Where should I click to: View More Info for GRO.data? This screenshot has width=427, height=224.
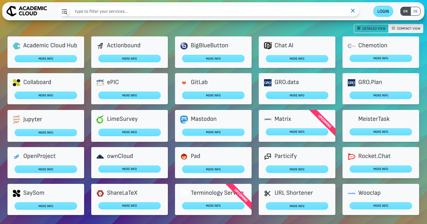(297, 95)
